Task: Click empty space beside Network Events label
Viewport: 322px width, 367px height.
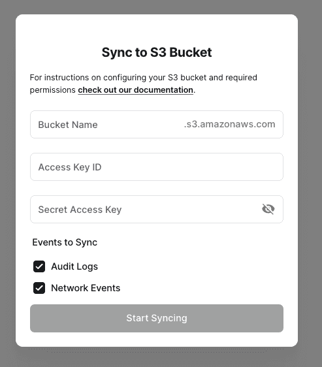Action: click(201, 288)
